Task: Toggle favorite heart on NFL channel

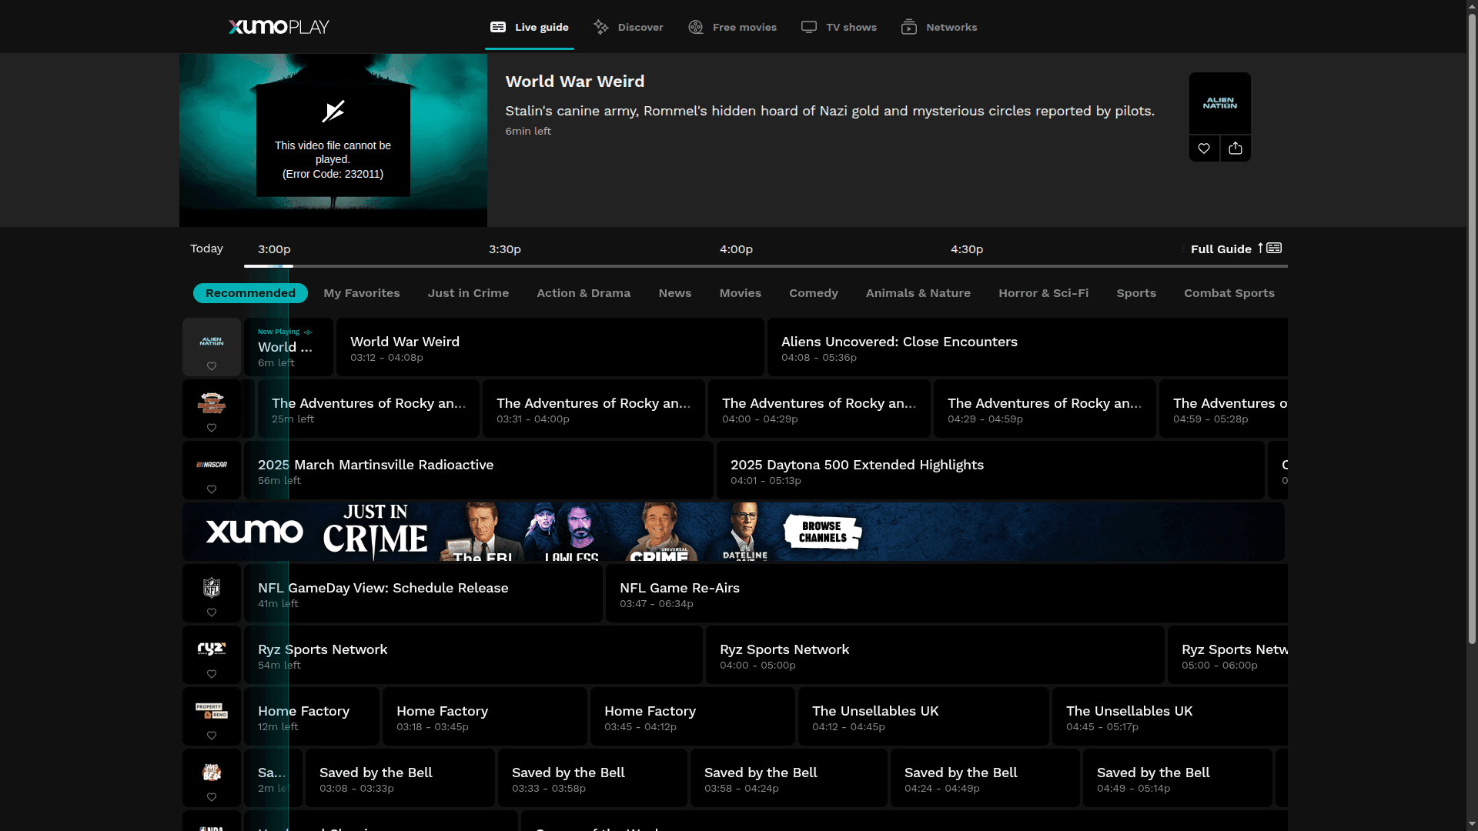Action: (x=212, y=612)
